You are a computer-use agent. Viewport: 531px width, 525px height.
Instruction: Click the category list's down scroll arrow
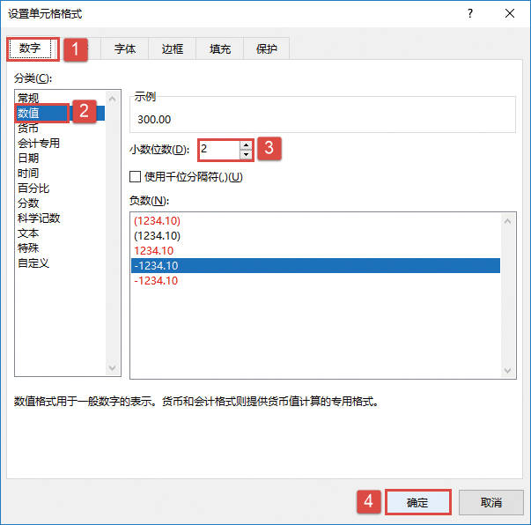pos(112,367)
